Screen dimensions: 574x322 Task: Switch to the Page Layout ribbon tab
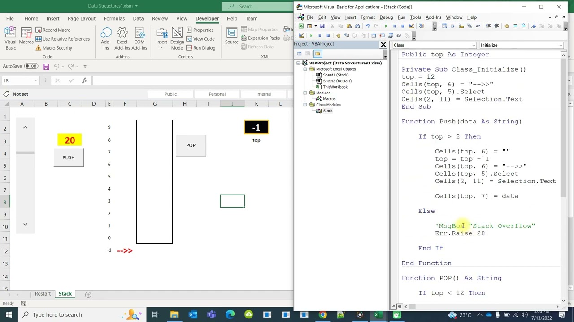point(82,18)
